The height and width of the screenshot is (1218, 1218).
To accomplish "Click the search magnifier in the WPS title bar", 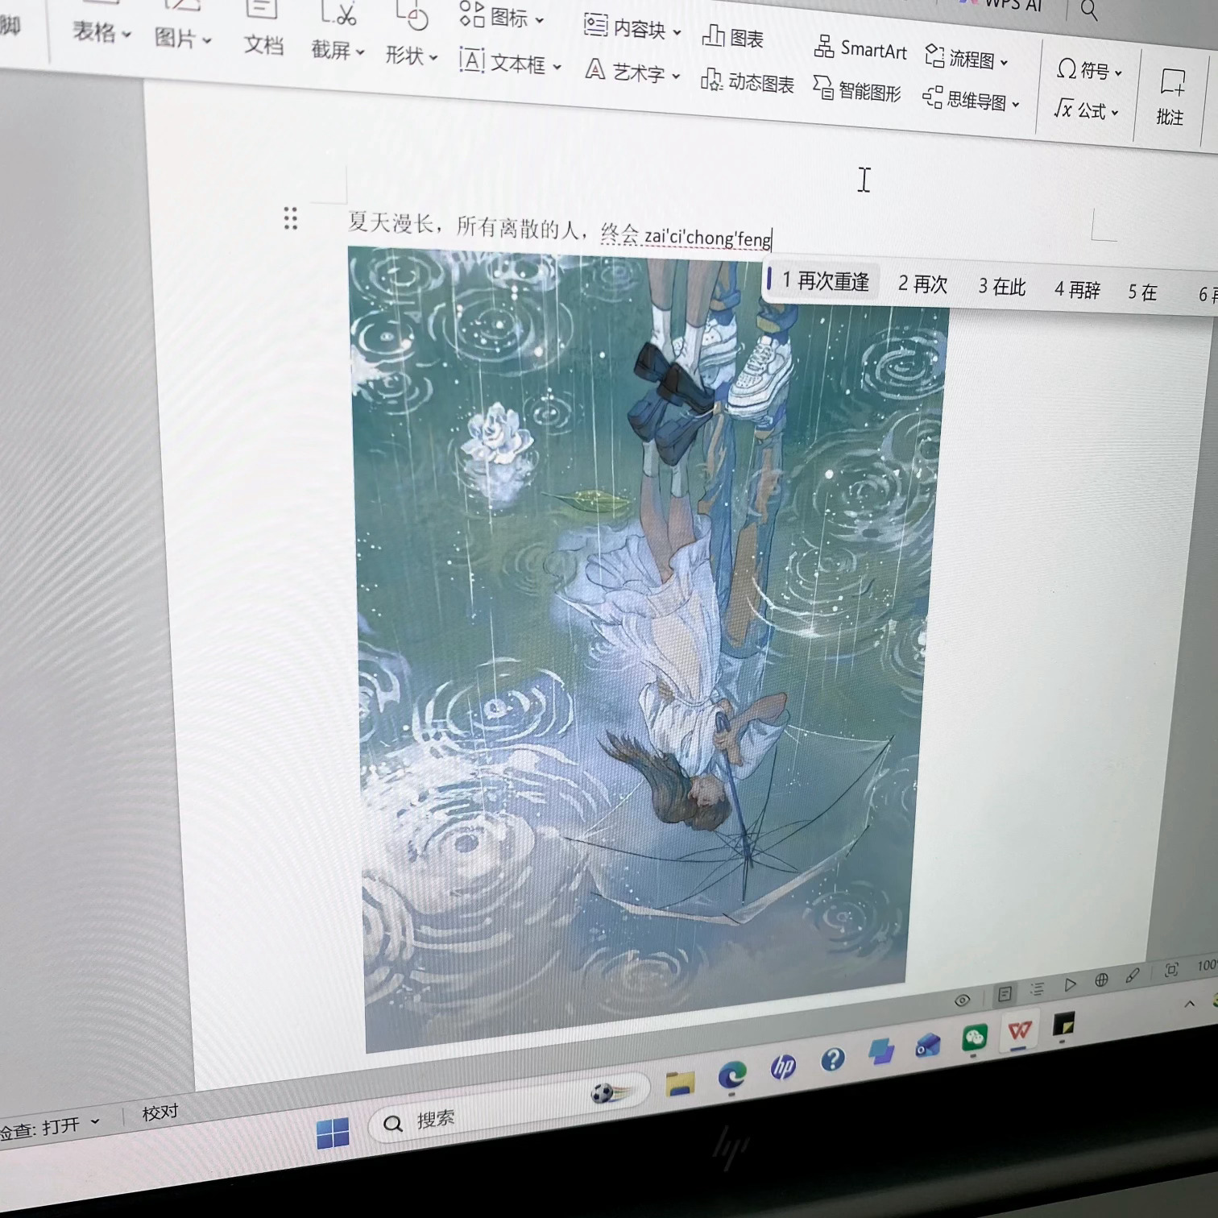I will coord(1089,10).
